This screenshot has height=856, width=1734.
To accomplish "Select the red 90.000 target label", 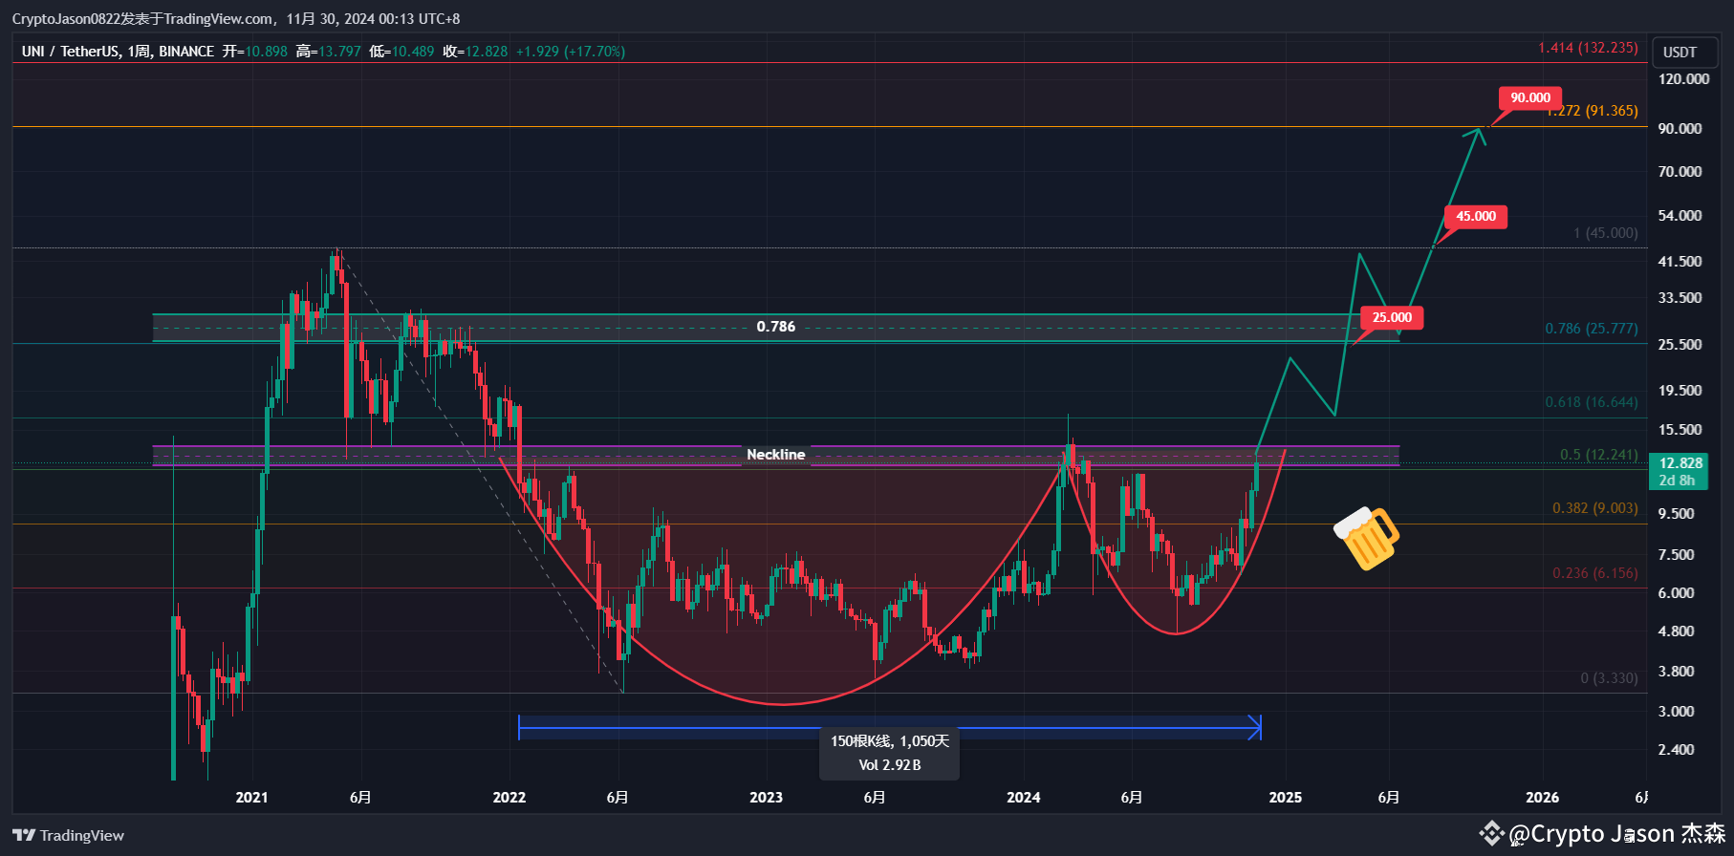I will [1530, 97].
